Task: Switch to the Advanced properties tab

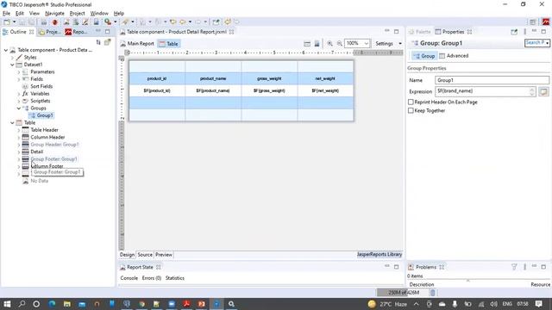Action: [454, 56]
